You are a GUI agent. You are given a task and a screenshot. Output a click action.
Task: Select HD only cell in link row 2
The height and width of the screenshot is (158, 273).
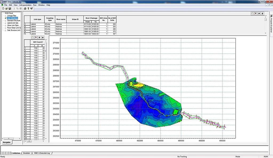[50, 27]
